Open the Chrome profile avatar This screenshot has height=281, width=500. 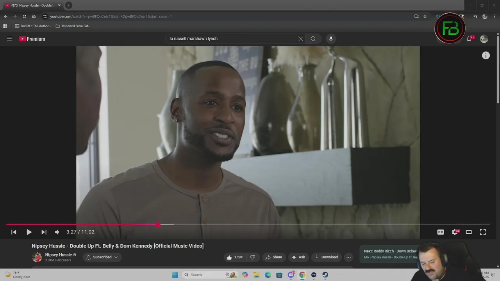click(485, 16)
